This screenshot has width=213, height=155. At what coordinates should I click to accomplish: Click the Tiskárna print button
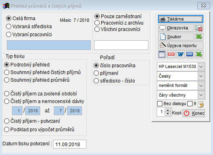tap(180, 19)
